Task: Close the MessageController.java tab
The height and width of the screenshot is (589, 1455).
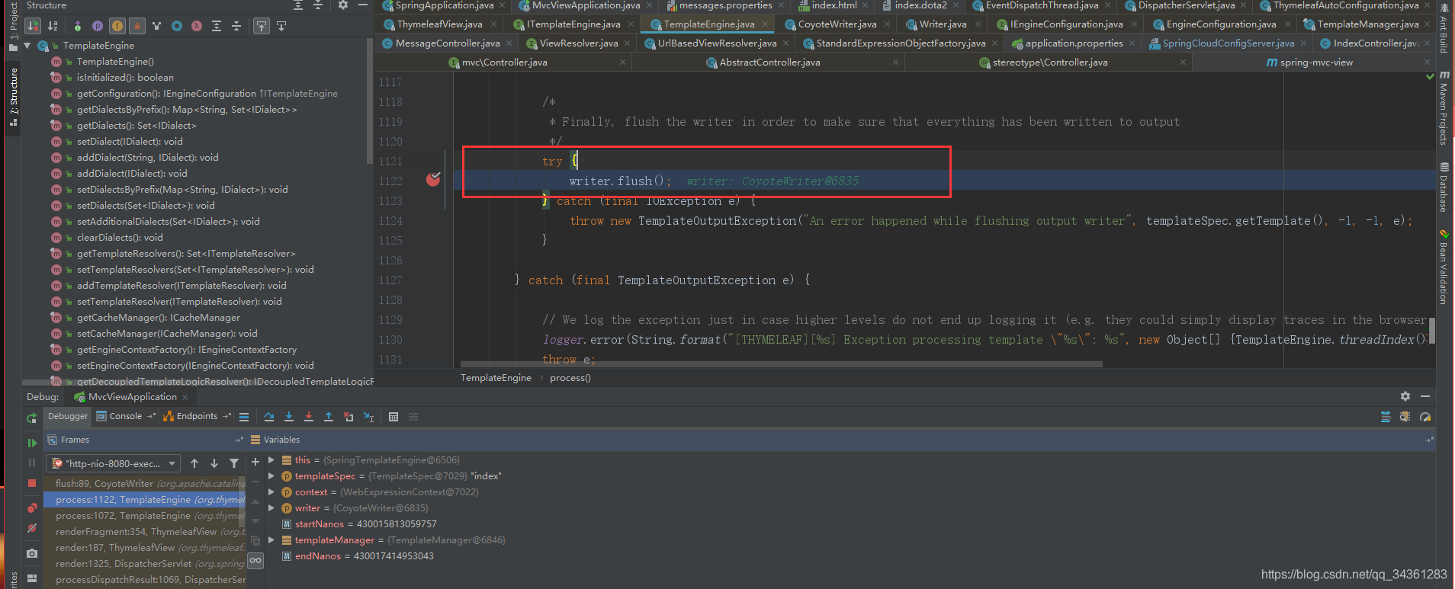Action: 509,43
